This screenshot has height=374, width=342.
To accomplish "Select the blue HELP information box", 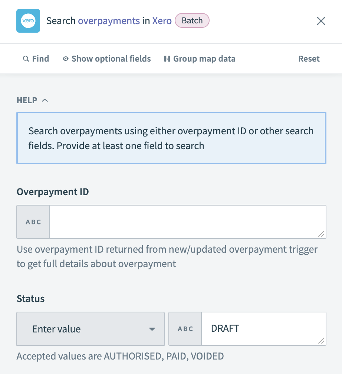I will (171, 138).
